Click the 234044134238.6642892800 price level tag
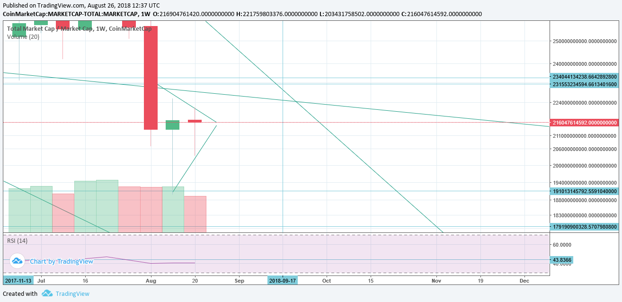Viewport: 622px width, 302px height. pos(585,77)
